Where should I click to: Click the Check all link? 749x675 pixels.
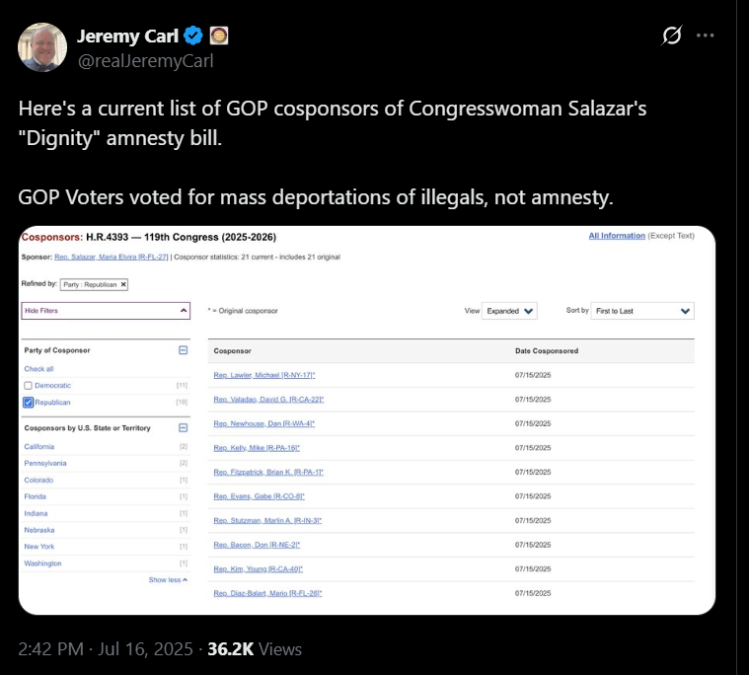click(x=38, y=369)
